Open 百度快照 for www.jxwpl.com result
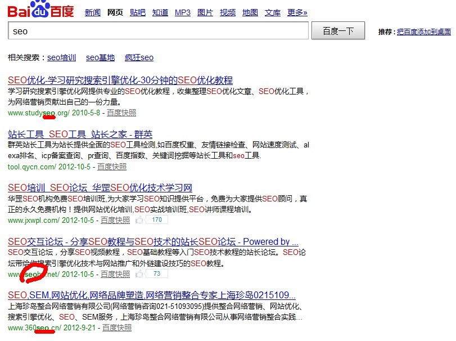The image size is (456, 341). (x=115, y=220)
